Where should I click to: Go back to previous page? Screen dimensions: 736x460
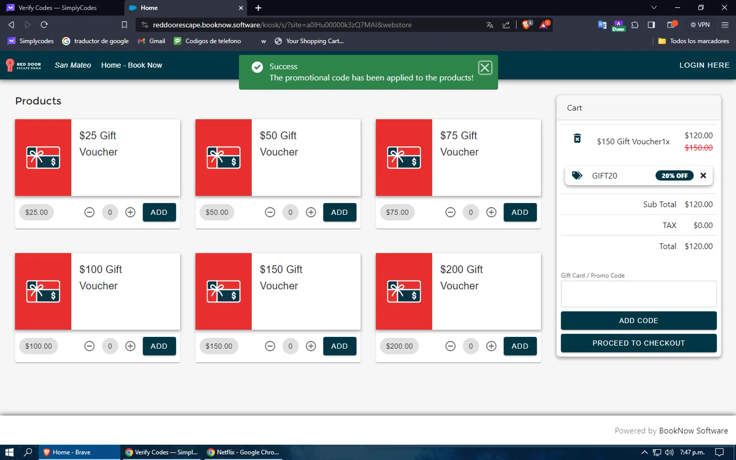(11, 25)
